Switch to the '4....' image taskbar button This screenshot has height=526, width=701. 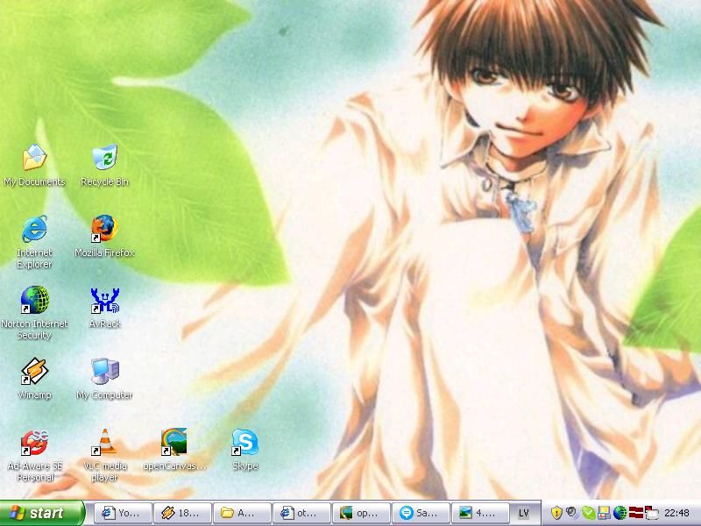pos(480,513)
